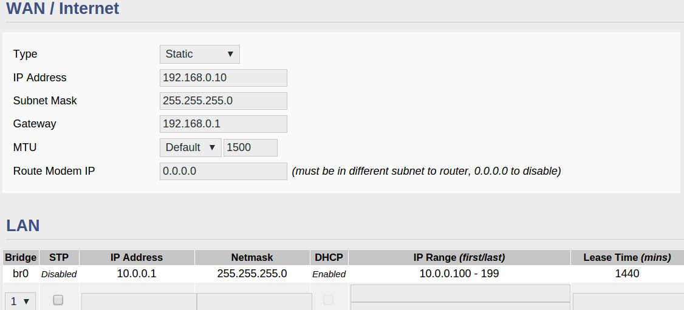Click the Route Modem IP field
Viewport: 684px width, 310px height.
pyautogui.click(x=223, y=171)
